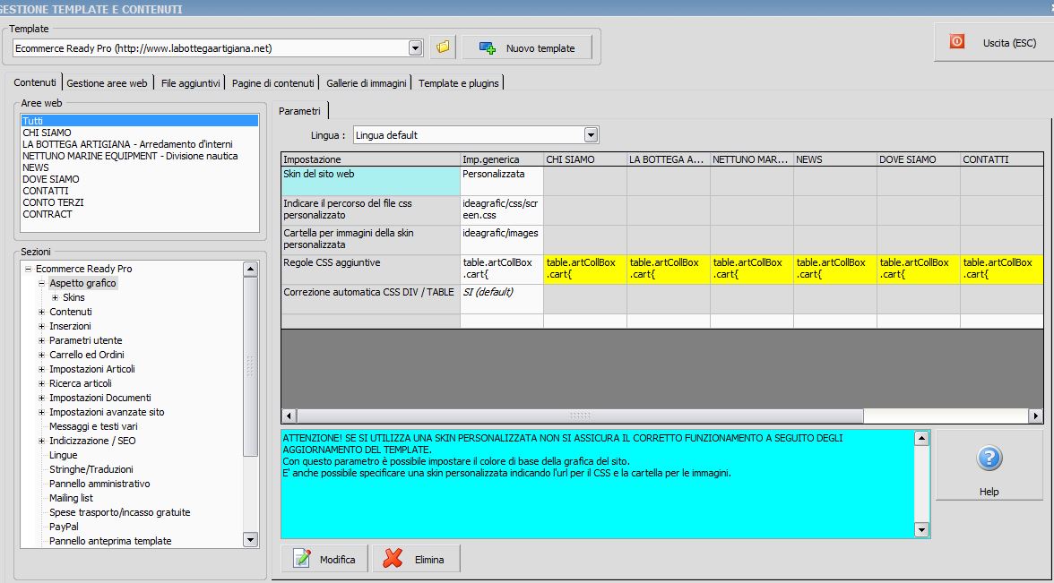
Task: Expand the Inserzioni tree node
Action: pos(41,326)
